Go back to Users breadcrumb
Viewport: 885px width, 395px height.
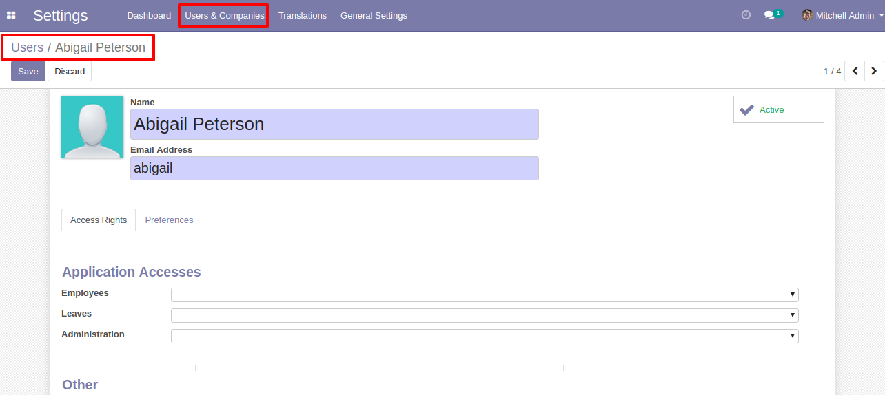pyautogui.click(x=27, y=47)
